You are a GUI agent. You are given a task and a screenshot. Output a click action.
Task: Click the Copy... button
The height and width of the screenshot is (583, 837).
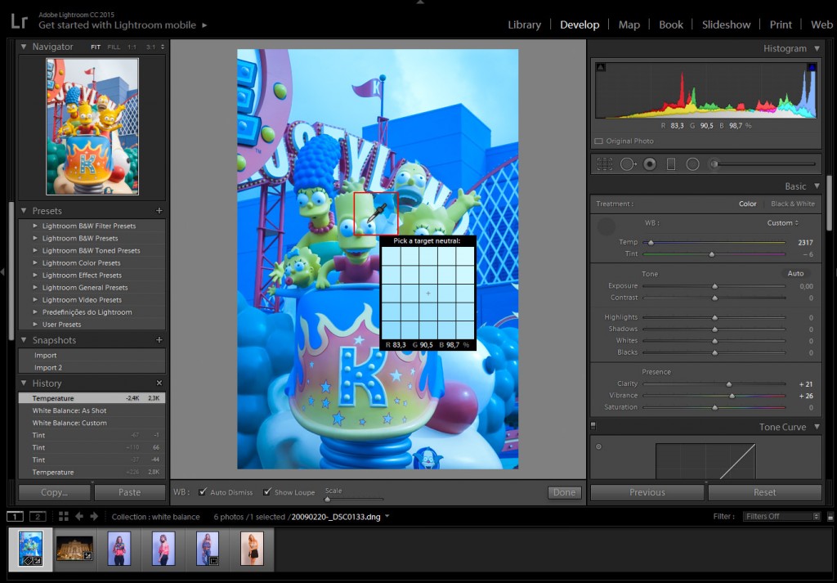click(55, 492)
